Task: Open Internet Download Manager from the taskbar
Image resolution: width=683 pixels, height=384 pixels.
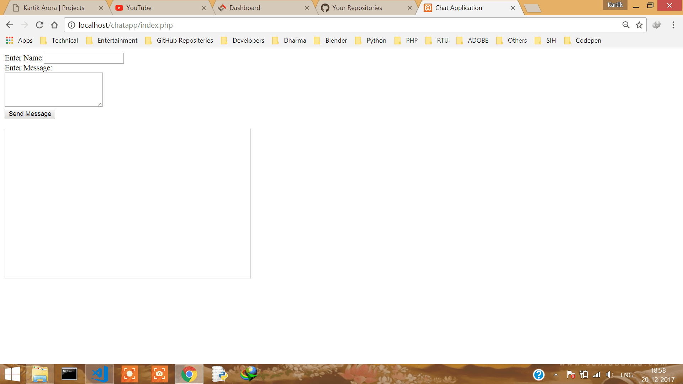Action: point(249,374)
